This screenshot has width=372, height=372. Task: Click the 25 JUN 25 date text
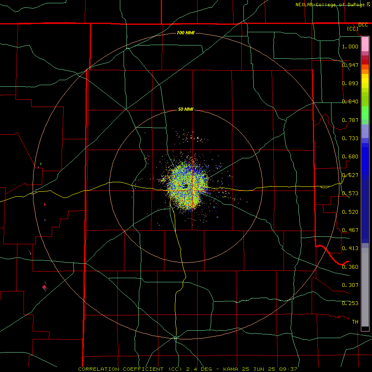point(259,369)
